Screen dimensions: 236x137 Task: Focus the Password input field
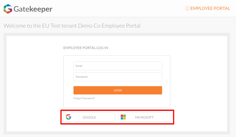pos(118,77)
